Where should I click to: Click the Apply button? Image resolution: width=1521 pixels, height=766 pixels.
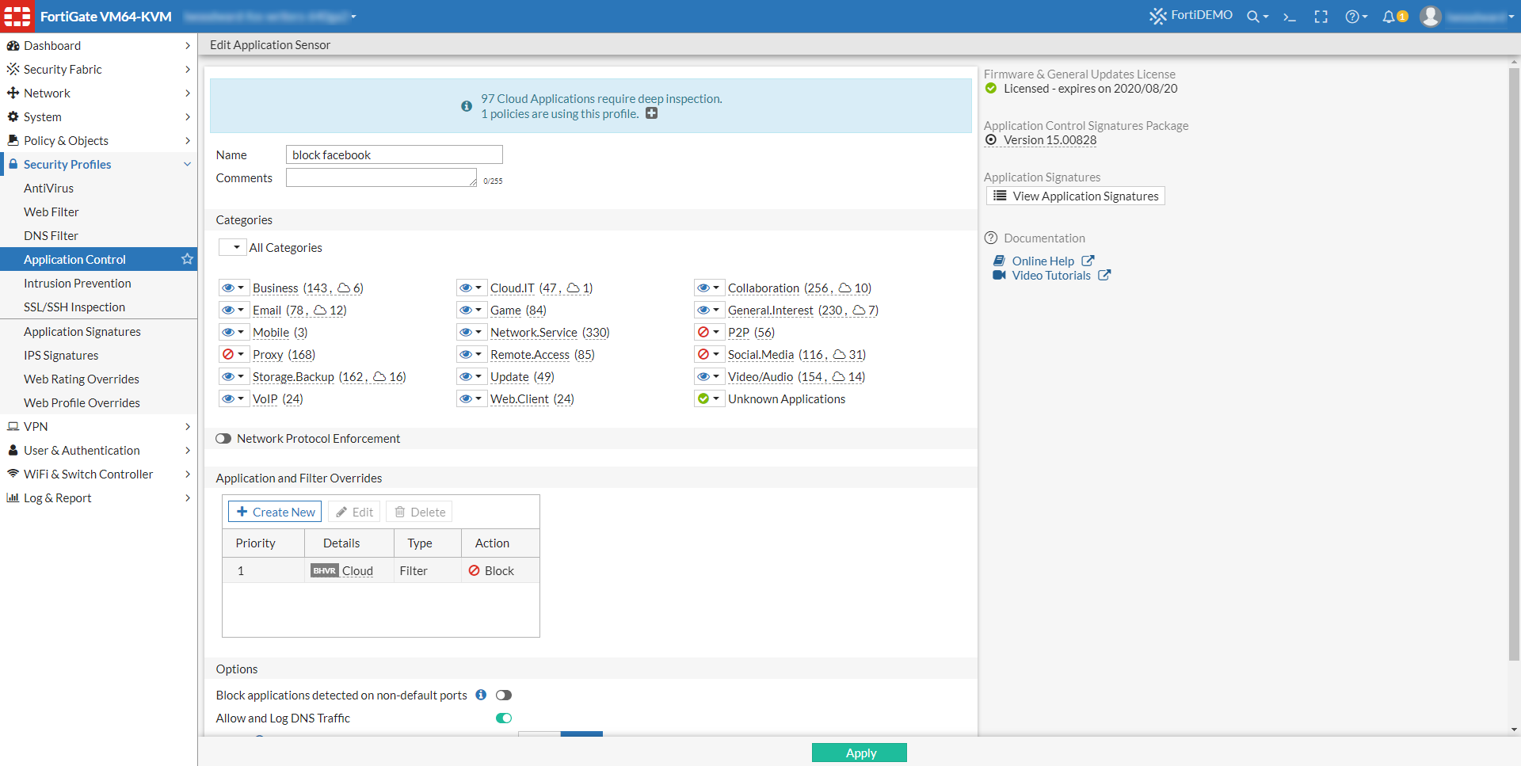click(860, 753)
